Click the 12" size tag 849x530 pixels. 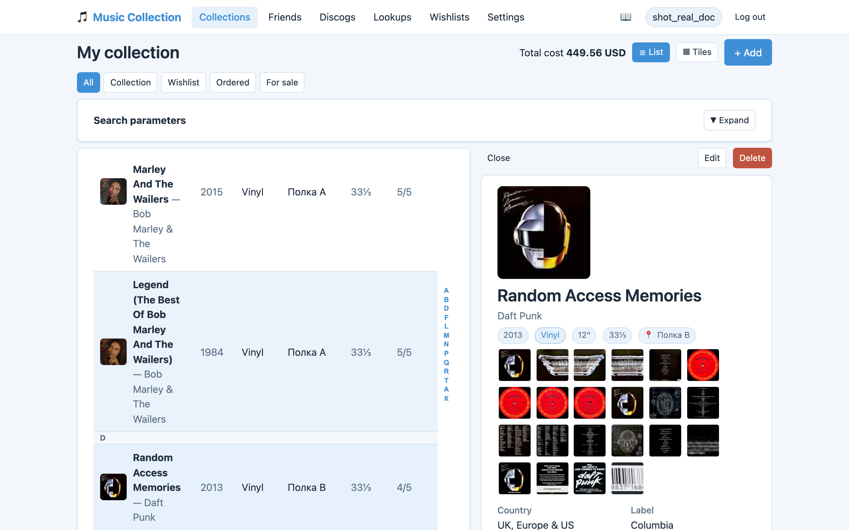(584, 335)
